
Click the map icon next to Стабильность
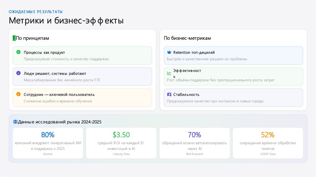pyautogui.click(x=169, y=94)
